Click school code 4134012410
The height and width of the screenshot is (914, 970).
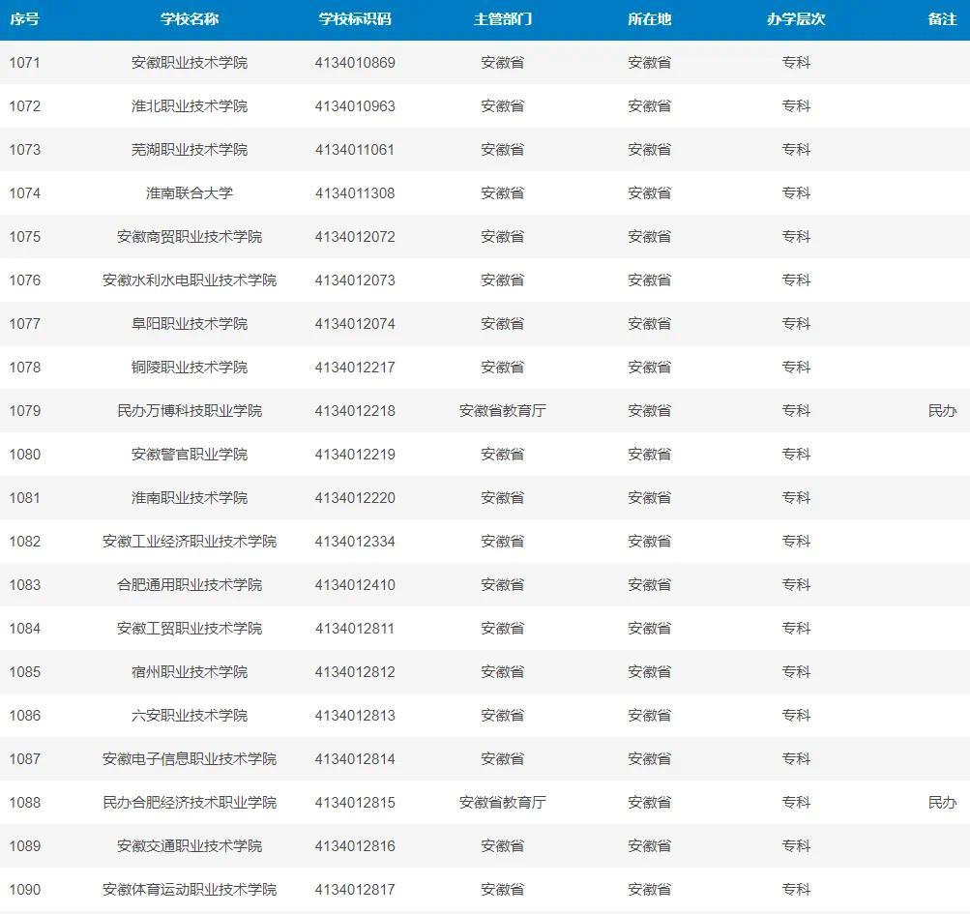[355, 585]
